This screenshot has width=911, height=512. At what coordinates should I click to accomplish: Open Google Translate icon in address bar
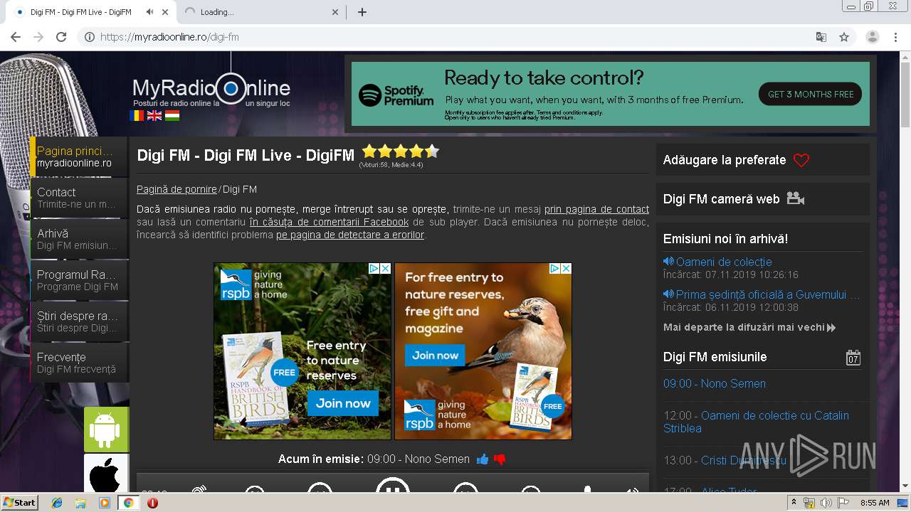tap(821, 37)
